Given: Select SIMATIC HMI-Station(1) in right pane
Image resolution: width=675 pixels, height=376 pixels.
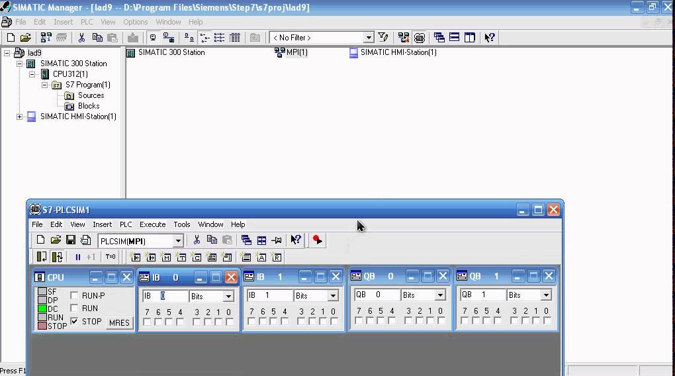Looking at the screenshot, I should [x=398, y=52].
